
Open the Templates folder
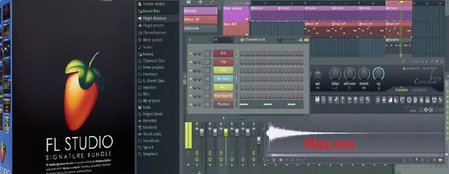coord(148,154)
